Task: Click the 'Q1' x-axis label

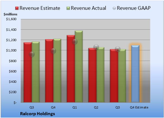Action: 74,107
